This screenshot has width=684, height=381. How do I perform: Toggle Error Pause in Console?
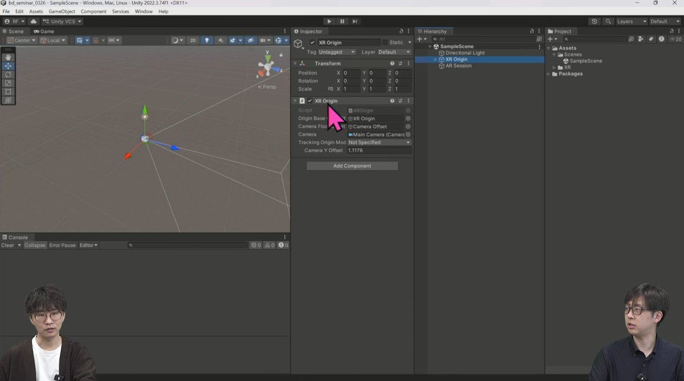tap(62, 245)
